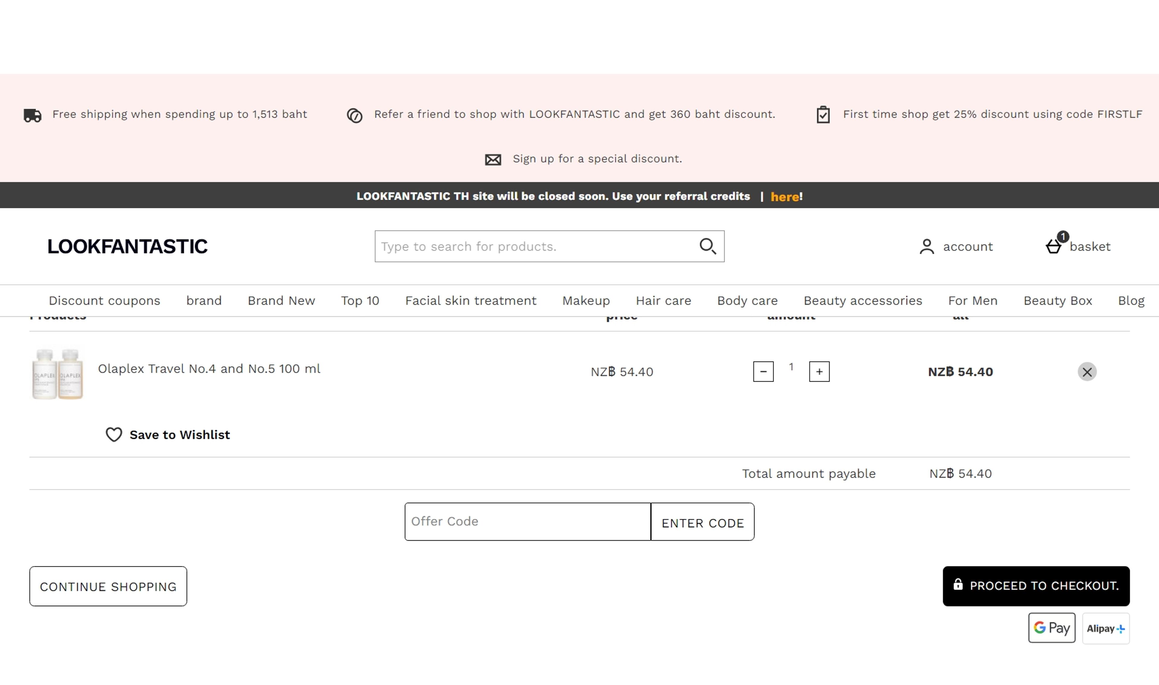Pay with Alipay+
This screenshot has width=1159, height=685.
pyautogui.click(x=1106, y=628)
